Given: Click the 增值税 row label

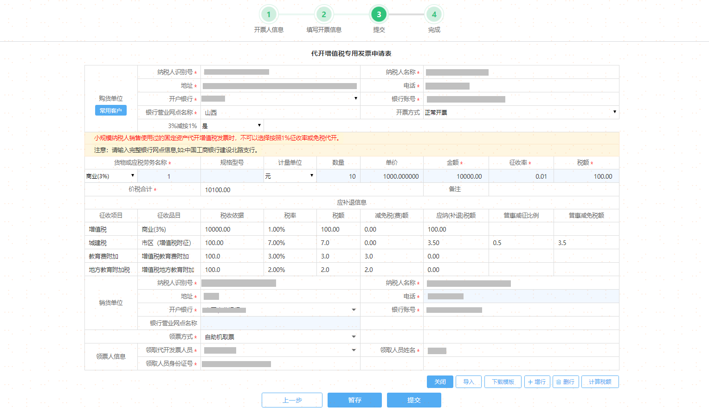Looking at the screenshot, I should (98, 229).
